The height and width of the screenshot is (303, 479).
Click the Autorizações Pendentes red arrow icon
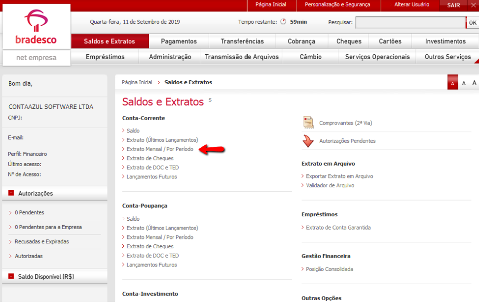308,141
